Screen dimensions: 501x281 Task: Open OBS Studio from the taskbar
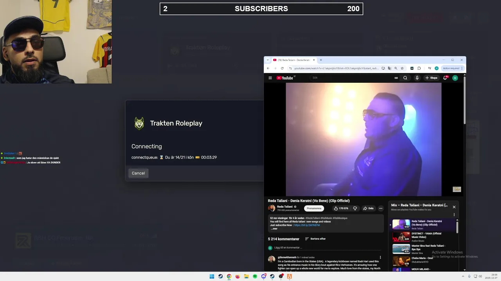281,276
